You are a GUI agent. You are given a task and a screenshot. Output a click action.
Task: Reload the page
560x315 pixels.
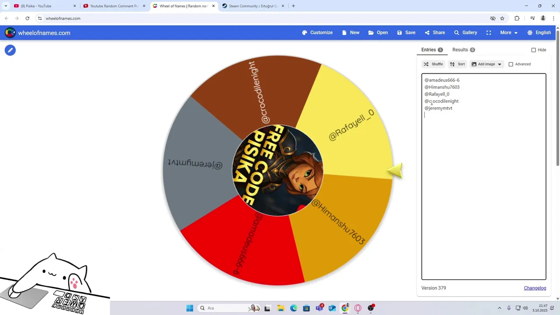click(x=28, y=18)
